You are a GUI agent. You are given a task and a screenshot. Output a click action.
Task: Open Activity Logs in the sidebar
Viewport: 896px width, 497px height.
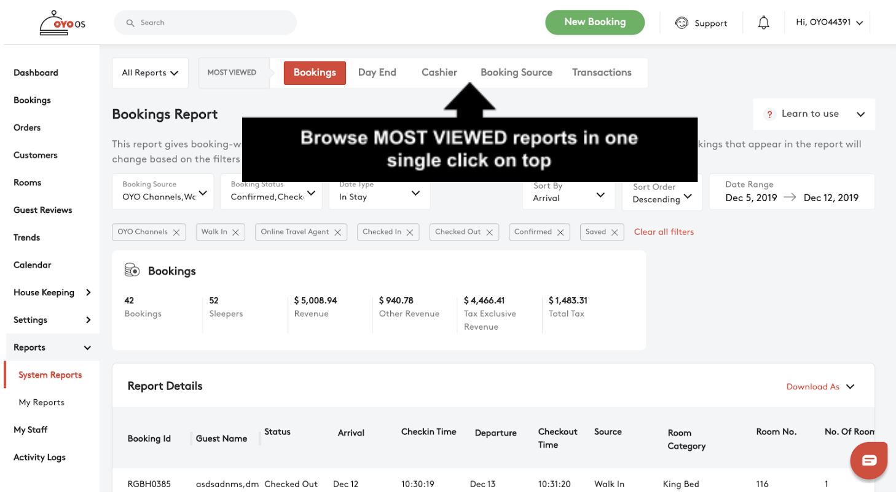click(39, 458)
